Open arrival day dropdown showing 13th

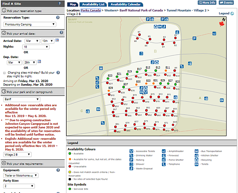pyautogui.click(x=48, y=41)
